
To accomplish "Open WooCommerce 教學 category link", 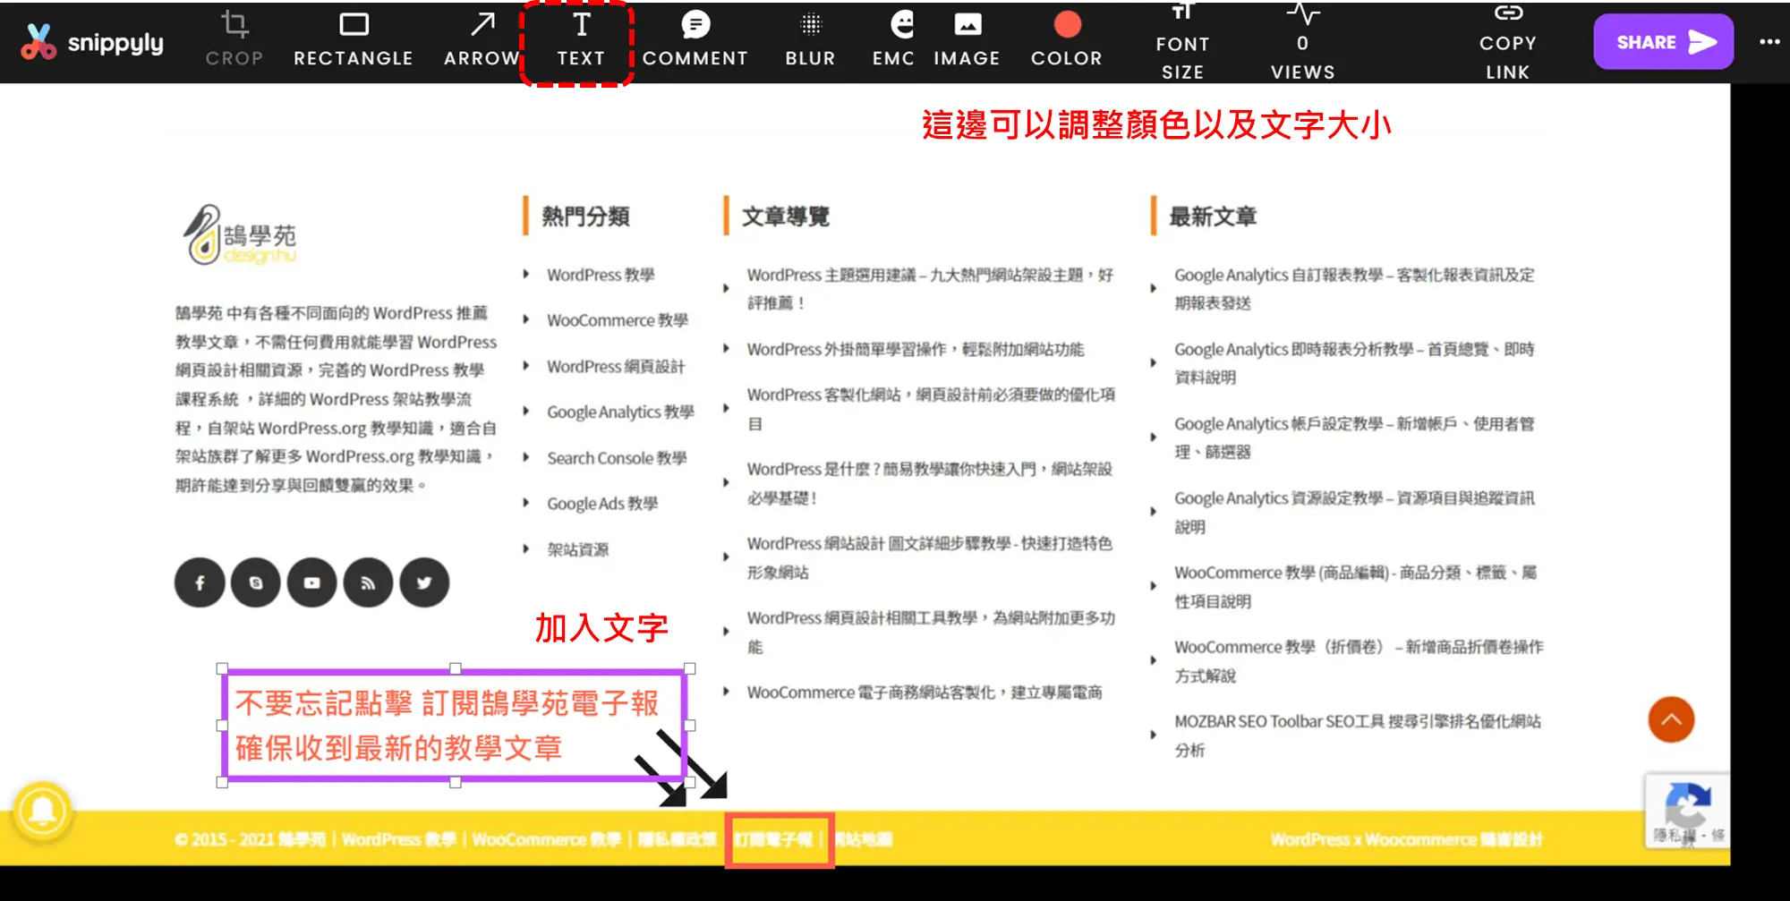I will pyautogui.click(x=618, y=320).
